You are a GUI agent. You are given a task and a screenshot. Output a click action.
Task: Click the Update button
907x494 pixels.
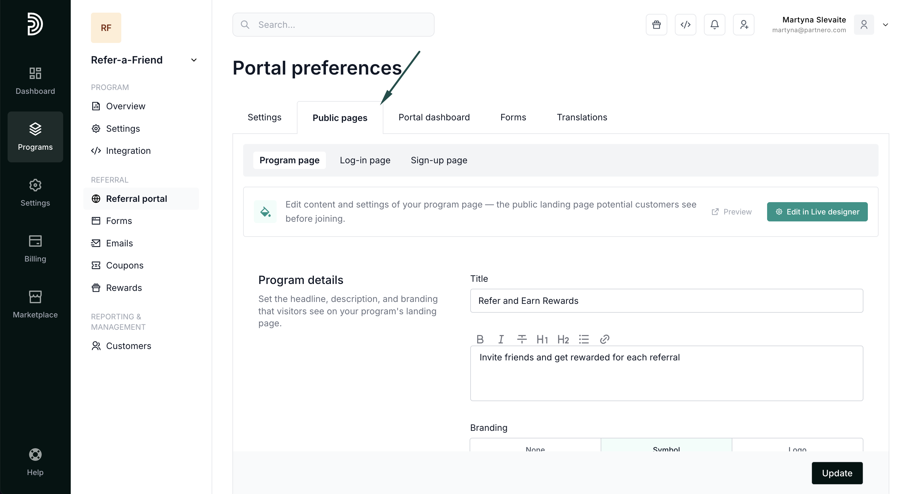[x=837, y=473]
